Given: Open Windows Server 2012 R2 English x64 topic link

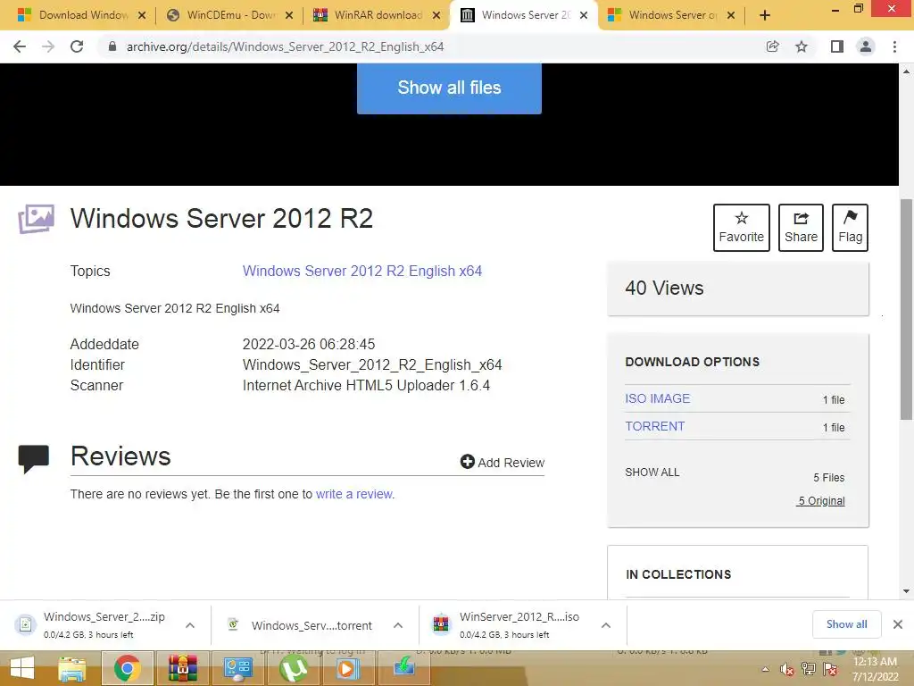Looking at the screenshot, I should pos(362,272).
